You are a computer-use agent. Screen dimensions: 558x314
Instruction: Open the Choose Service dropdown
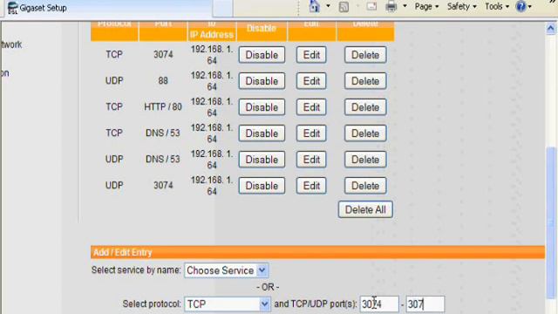point(227,270)
